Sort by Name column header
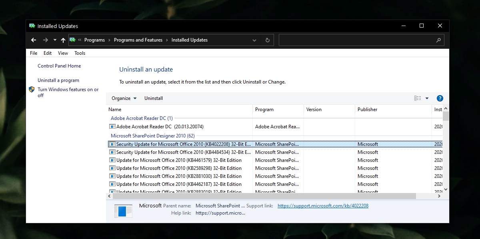 pos(180,110)
